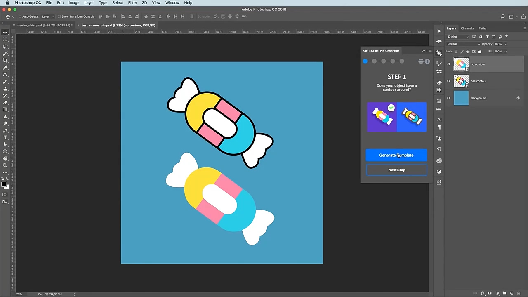528x297 pixels.
Task: Select the Crop tool
Action: (5, 60)
